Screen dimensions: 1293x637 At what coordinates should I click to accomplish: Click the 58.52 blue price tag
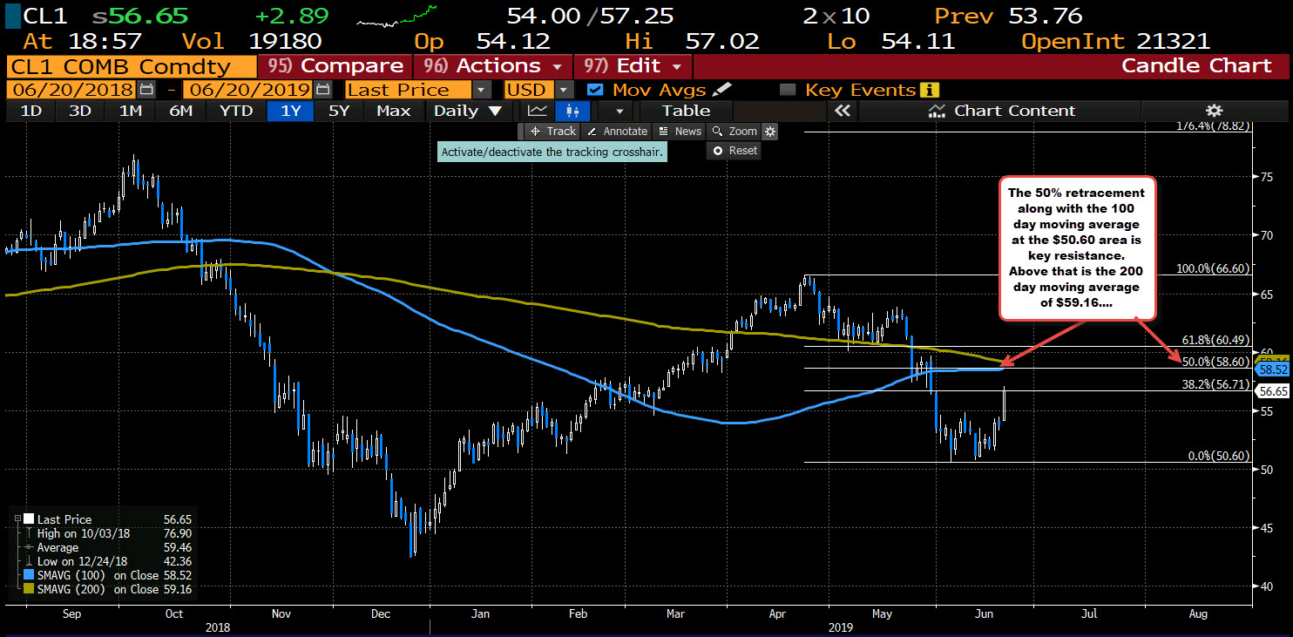pyautogui.click(x=1271, y=369)
